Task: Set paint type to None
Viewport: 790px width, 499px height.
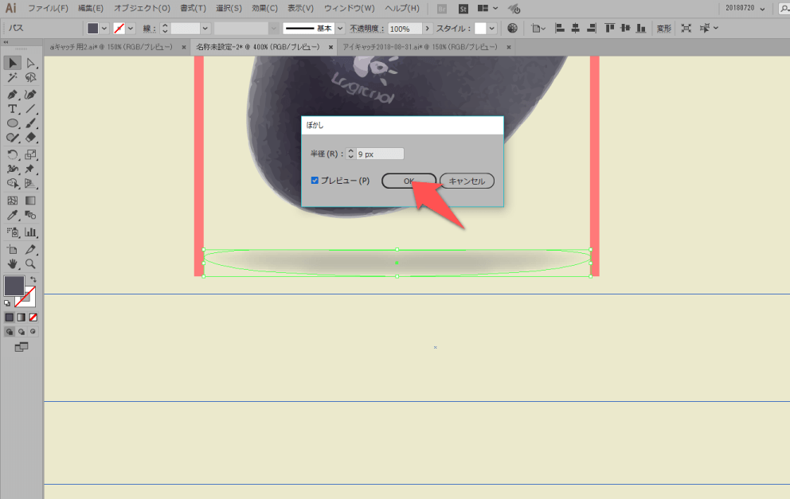Action: coord(33,318)
